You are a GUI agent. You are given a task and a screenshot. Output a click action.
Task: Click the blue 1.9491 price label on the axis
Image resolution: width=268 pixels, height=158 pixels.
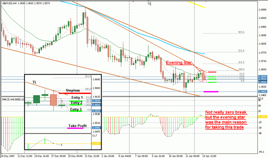click(x=262, y=91)
